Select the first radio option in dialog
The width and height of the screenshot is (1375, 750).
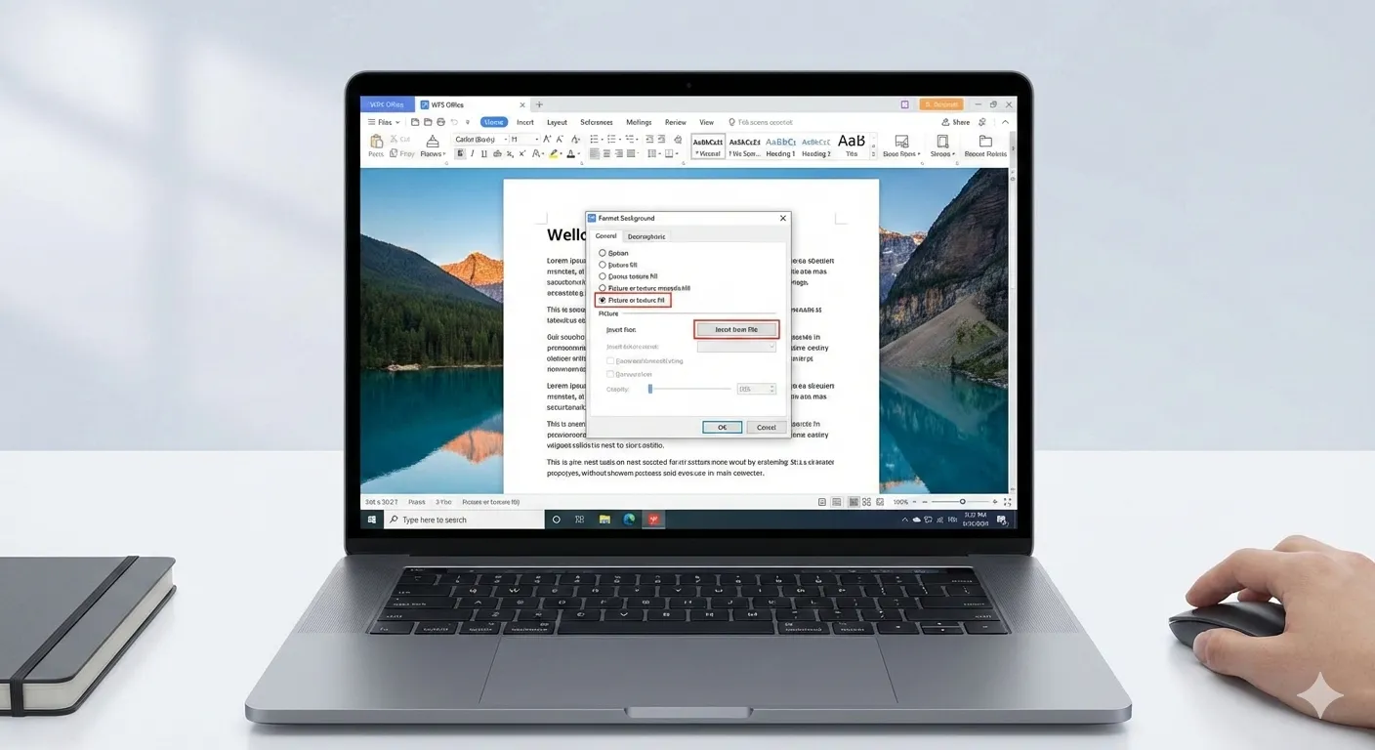click(603, 253)
